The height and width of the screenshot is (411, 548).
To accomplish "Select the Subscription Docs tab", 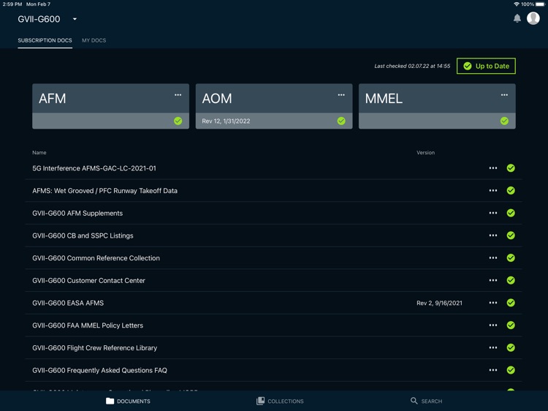I will 45,40.
